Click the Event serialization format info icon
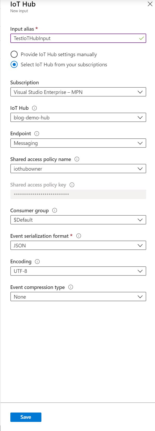 pyautogui.click(x=78, y=236)
